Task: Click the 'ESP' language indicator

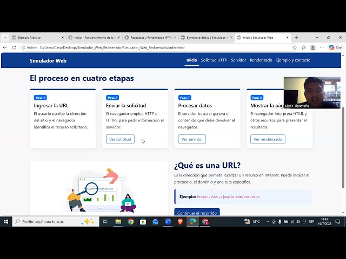Action: pyautogui.click(x=311, y=222)
